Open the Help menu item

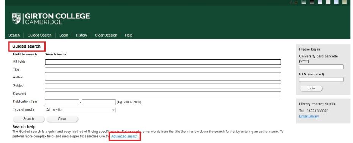point(129,35)
